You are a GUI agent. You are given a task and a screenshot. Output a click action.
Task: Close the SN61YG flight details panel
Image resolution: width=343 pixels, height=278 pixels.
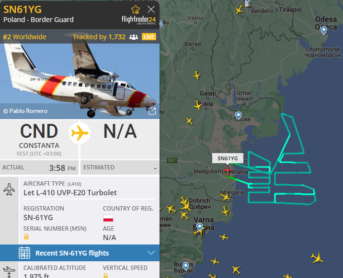[x=151, y=10]
